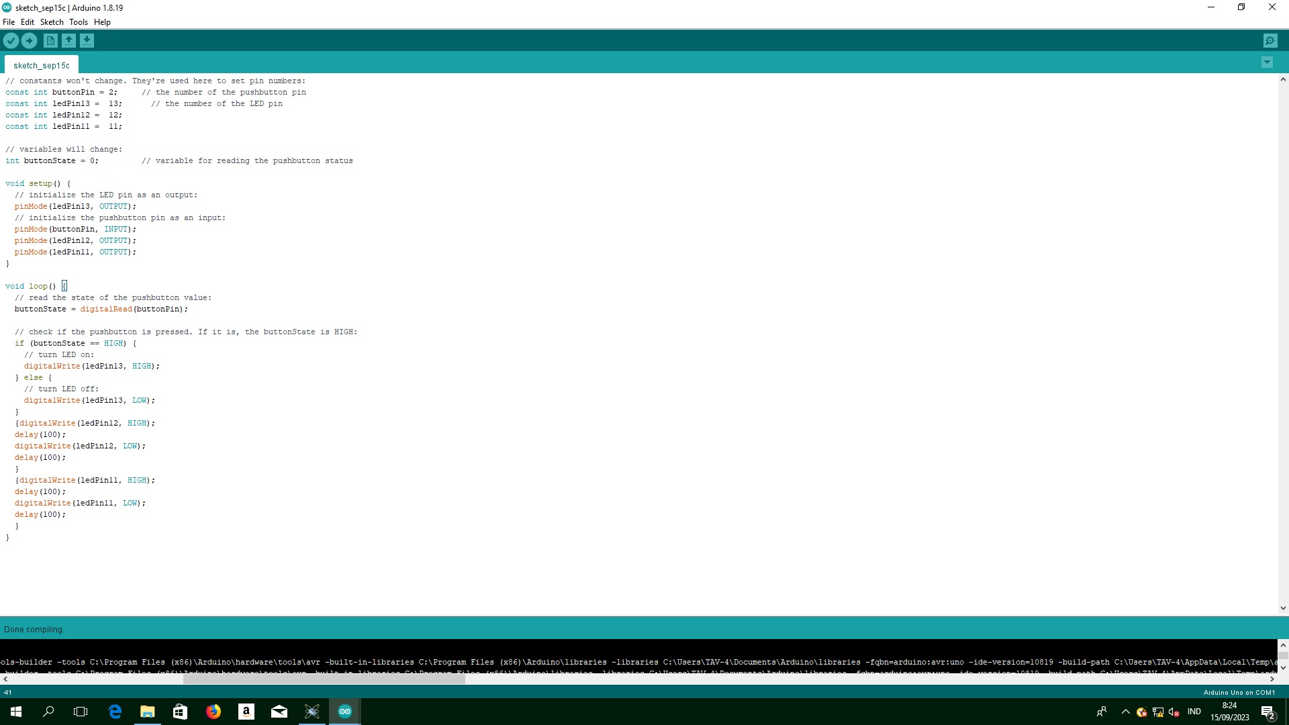The width and height of the screenshot is (1289, 725).
Task: Open the File menu
Action: click(x=9, y=22)
